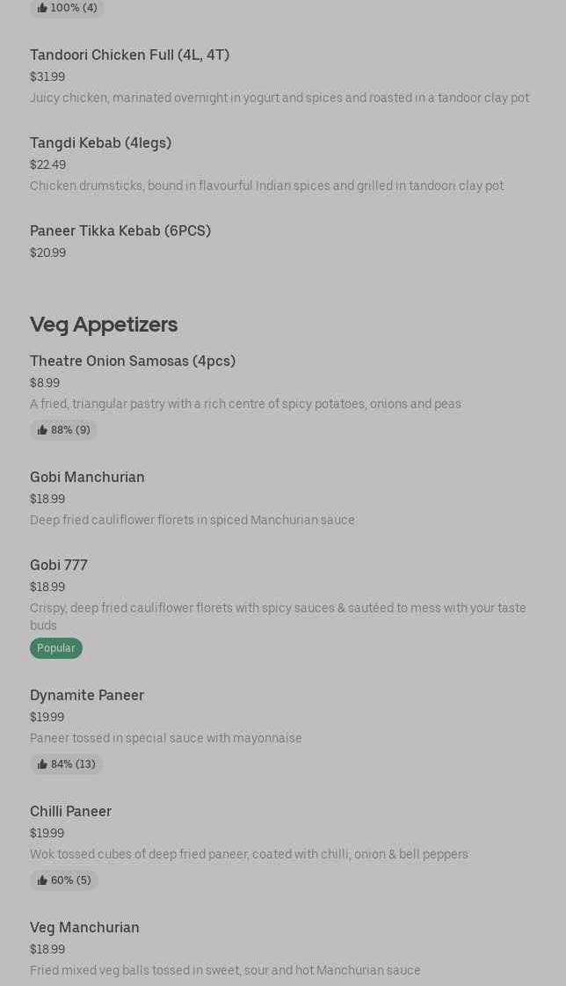Choose Theatre Onion Samosas (4pcs)
566x986 pixels.
pyautogui.click(x=133, y=362)
